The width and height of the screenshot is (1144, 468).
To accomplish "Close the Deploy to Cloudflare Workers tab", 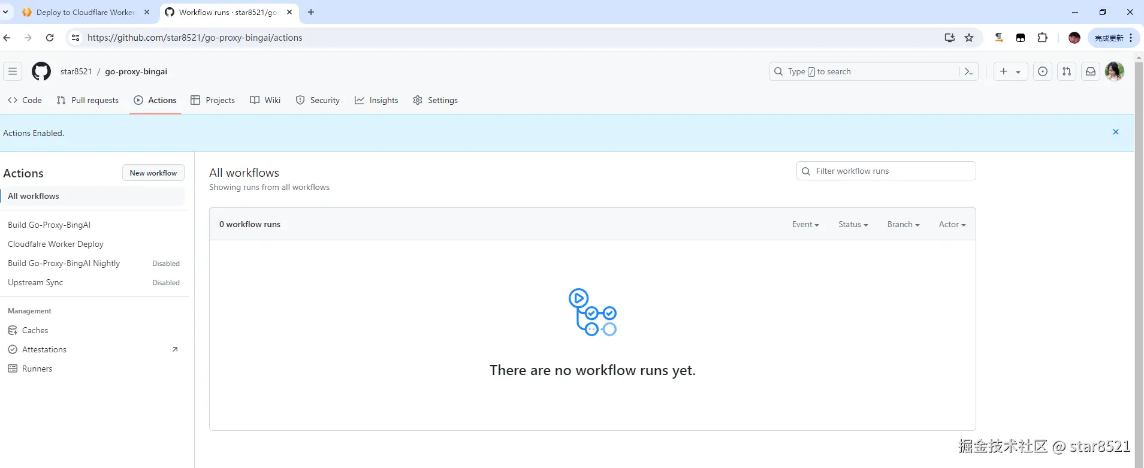I will coord(147,12).
